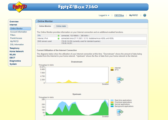Open the DSL link in the status table
The image size is (168, 120).
[39, 36]
